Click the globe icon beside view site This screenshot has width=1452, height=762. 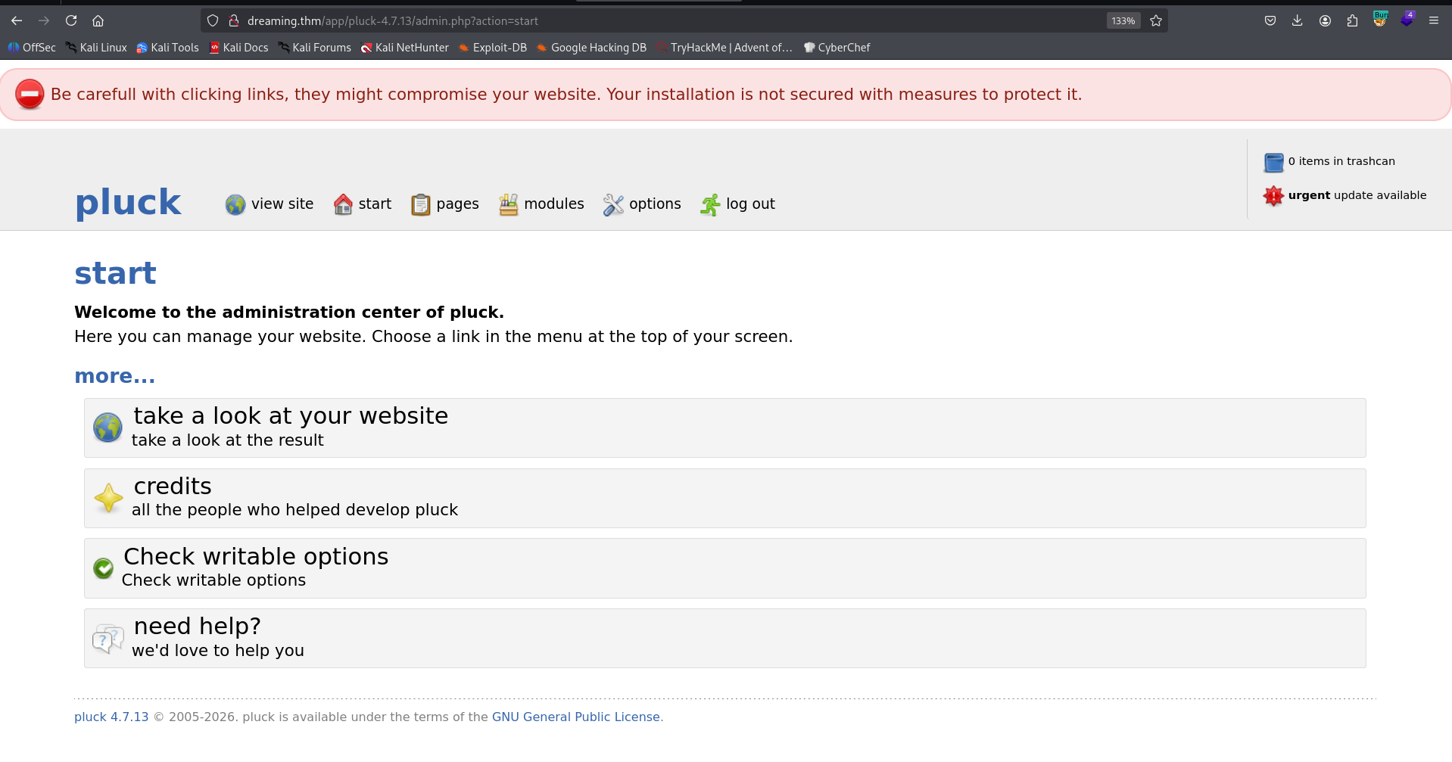(235, 204)
